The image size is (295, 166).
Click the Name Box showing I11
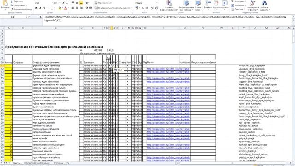[12, 17]
